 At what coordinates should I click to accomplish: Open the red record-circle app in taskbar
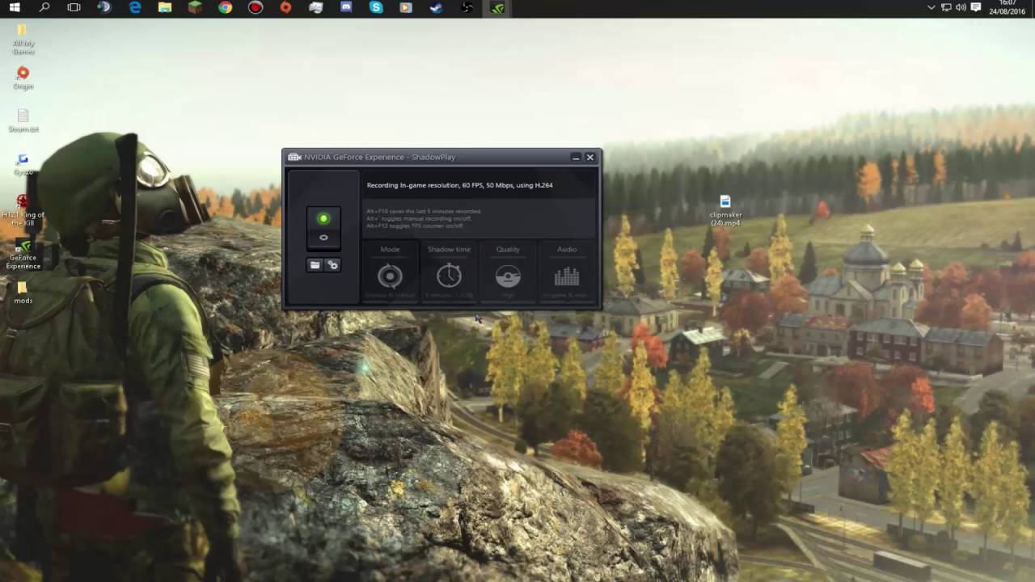[x=256, y=8]
